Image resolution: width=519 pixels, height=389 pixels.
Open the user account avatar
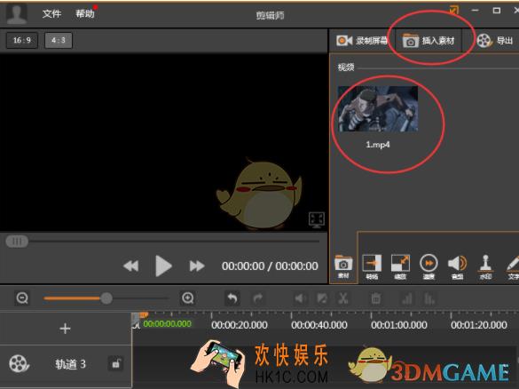pos(17,14)
